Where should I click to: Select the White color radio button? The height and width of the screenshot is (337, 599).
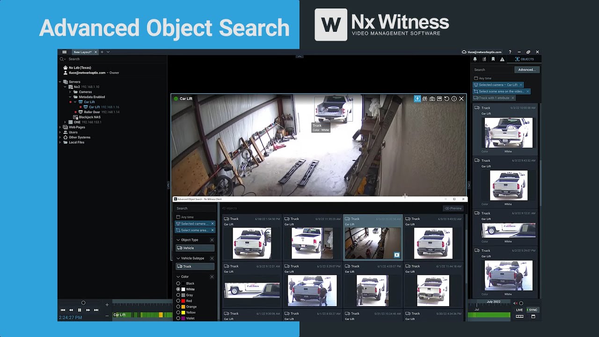(178, 289)
